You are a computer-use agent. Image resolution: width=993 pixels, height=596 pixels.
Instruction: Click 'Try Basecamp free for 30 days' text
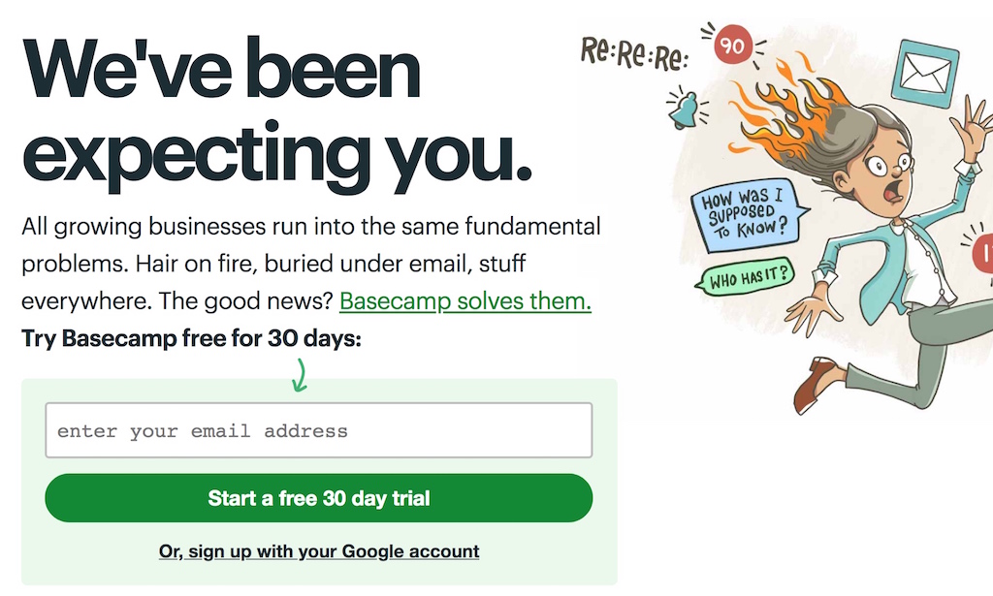(191, 338)
